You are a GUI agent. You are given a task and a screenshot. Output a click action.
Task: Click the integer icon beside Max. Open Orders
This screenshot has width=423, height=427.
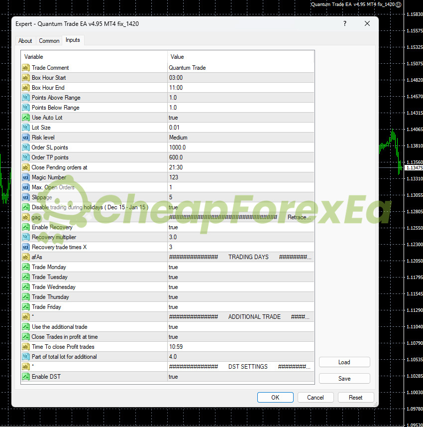pyautogui.click(x=25, y=187)
